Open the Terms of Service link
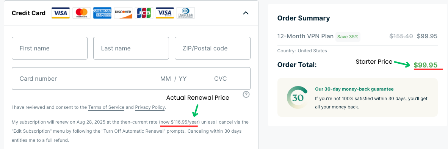The height and width of the screenshot is (149, 448). [x=106, y=107]
